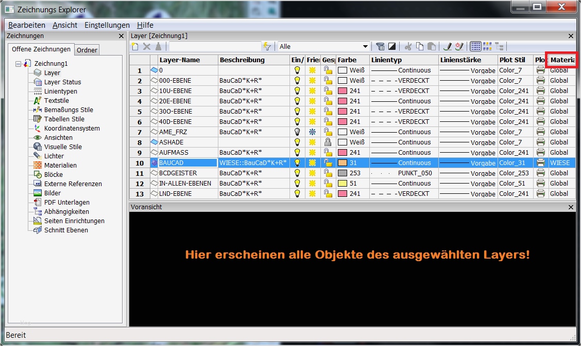Click the Beschreibung column header

point(254,60)
